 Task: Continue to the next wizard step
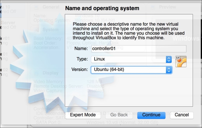(x=151, y=115)
